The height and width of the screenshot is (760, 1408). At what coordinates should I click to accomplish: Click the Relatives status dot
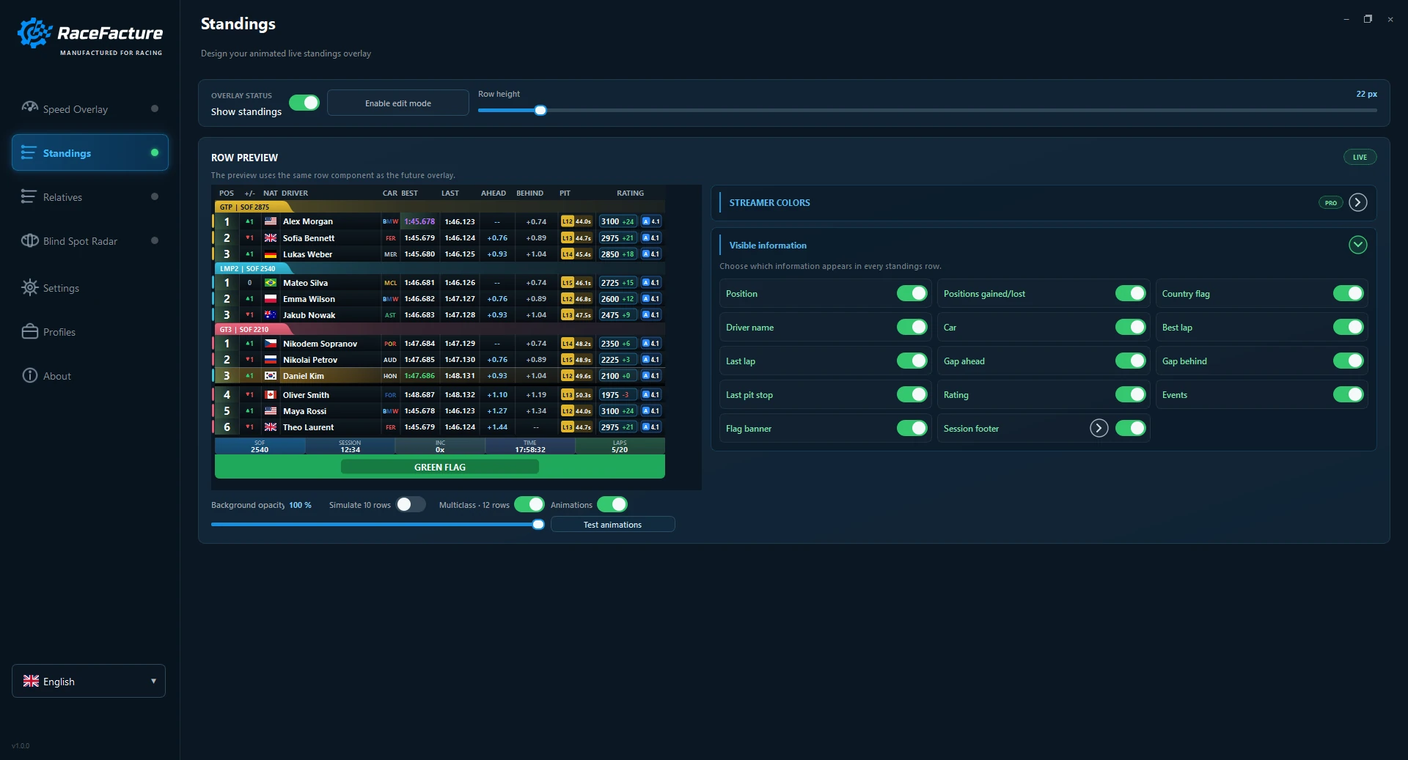click(x=154, y=196)
